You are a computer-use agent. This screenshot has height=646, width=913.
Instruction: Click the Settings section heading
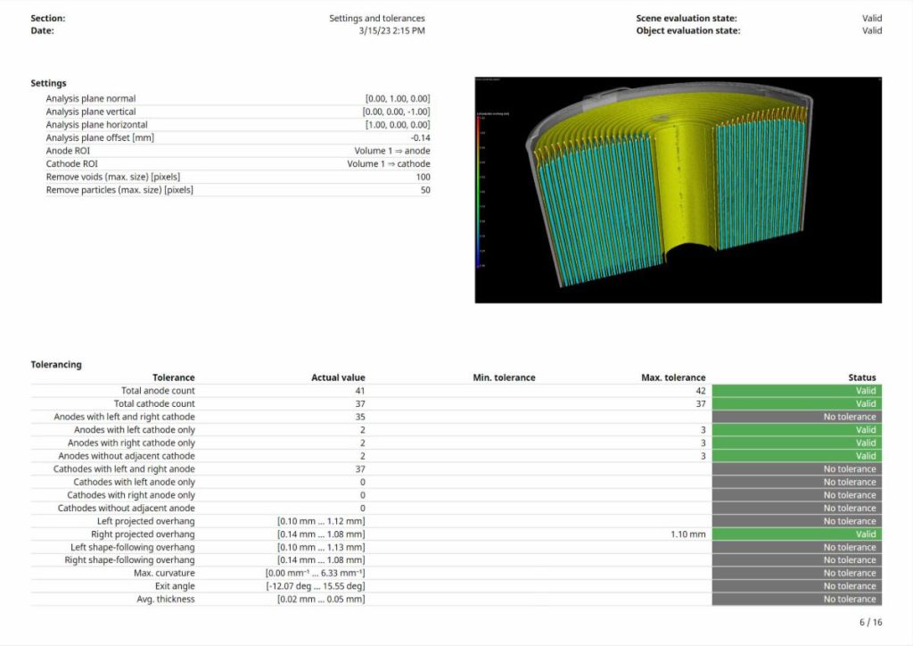coord(48,83)
